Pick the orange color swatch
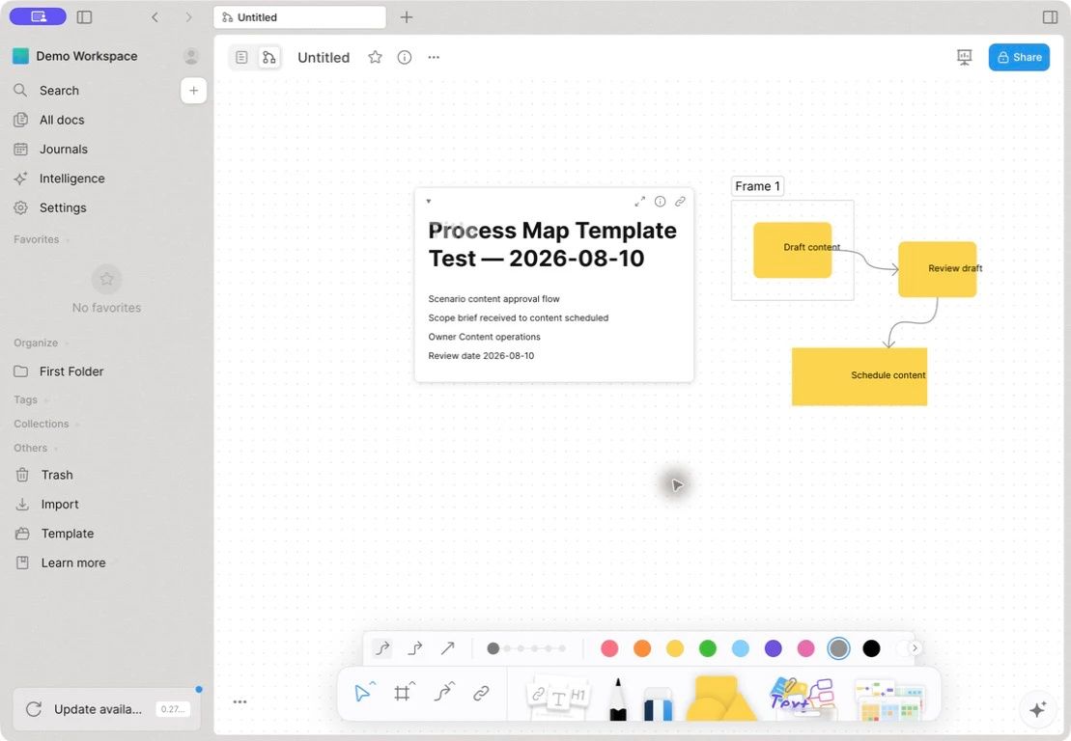 642,648
